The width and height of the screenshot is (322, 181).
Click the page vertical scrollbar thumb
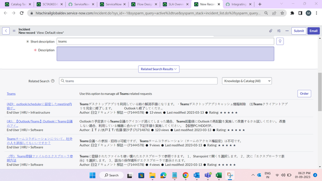[x=320, y=92]
